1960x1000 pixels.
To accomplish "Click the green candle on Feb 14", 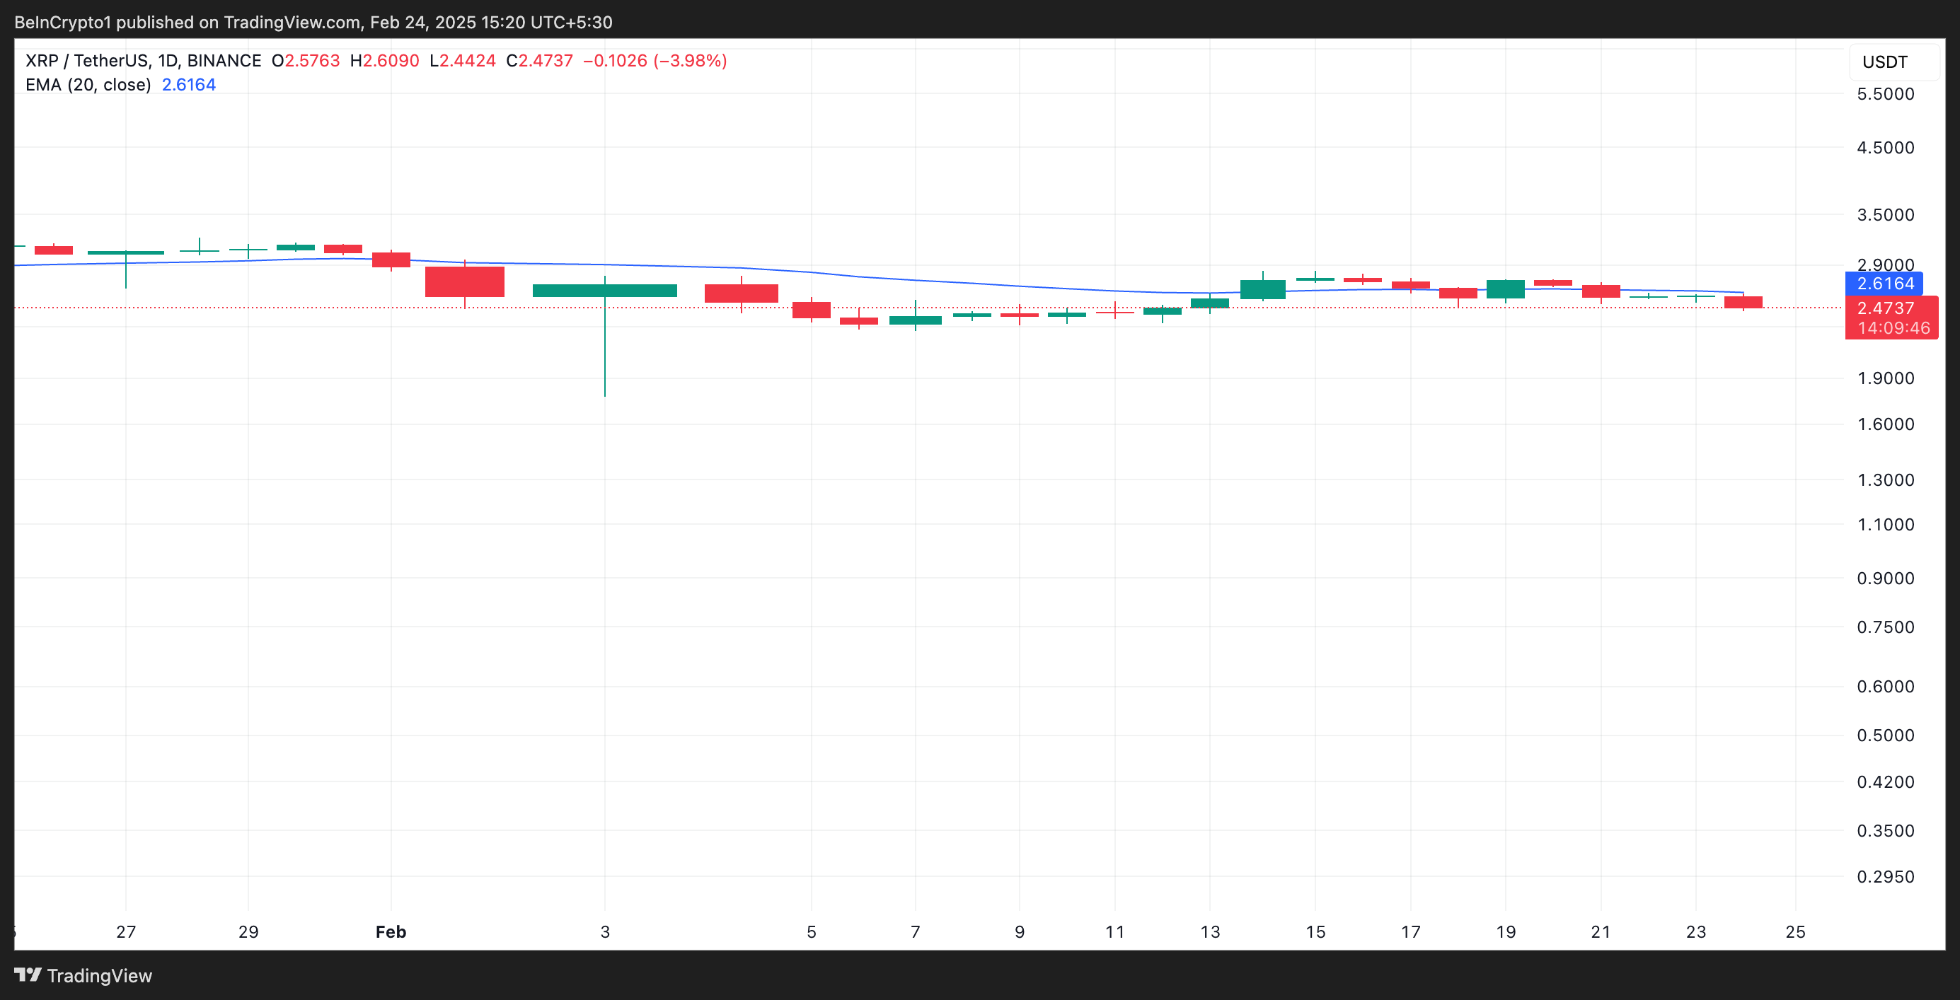I will [x=1262, y=289].
